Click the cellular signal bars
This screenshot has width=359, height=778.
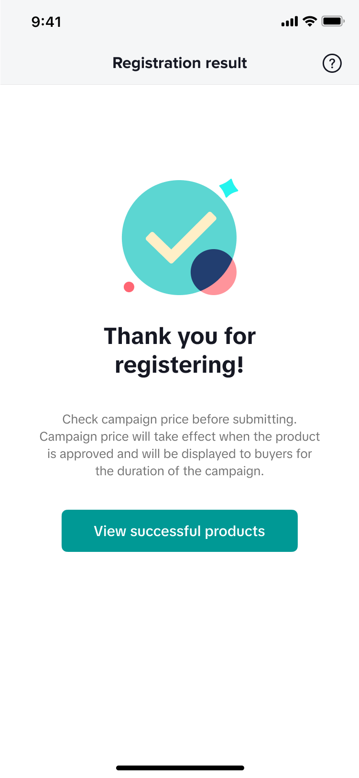point(290,22)
